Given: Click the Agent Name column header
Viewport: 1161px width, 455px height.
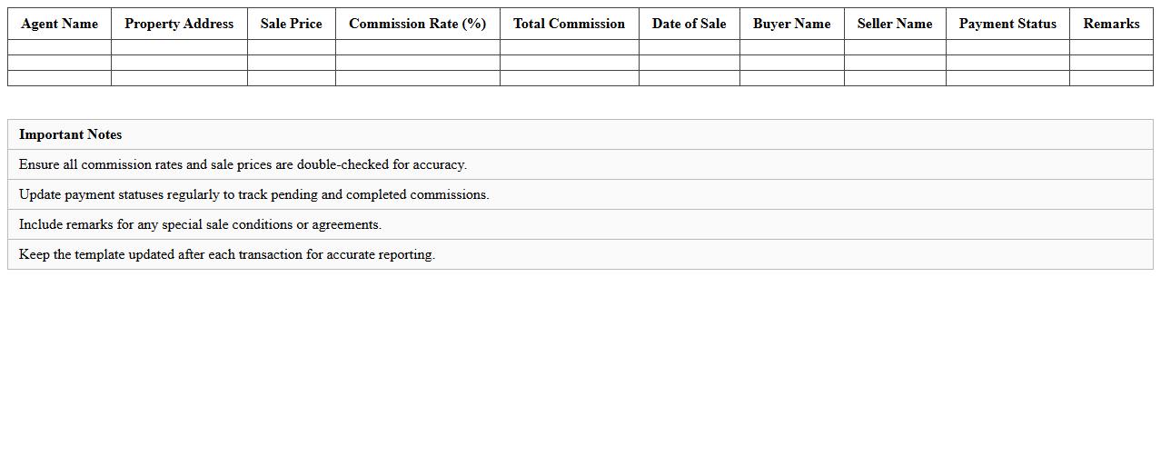Looking at the screenshot, I should pos(59,24).
